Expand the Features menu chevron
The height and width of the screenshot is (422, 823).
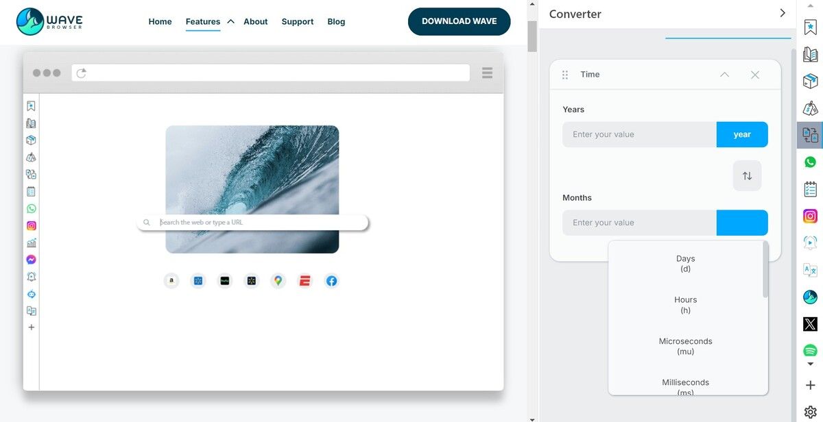[230, 21]
